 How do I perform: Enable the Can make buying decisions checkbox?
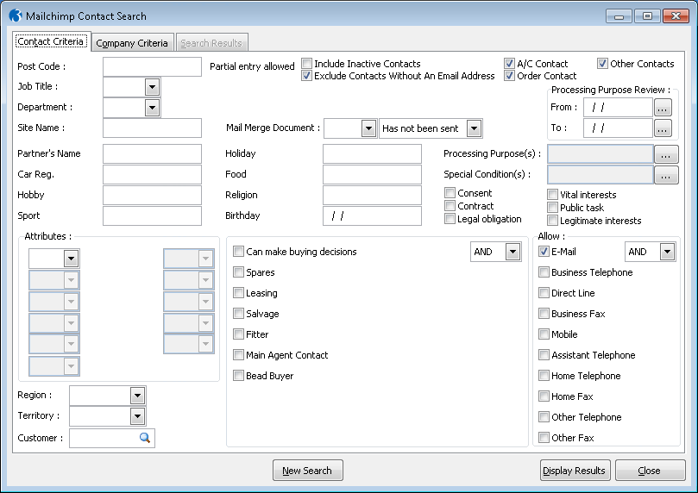[x=239, y=252]
